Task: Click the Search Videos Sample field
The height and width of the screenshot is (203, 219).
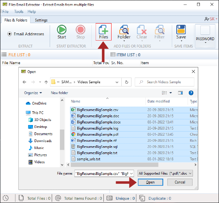Action: (x=164, y=82)
